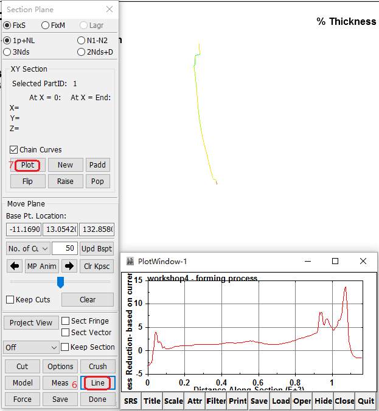The image size is (379, 411).
Task: Click Attr in the PlotWindow toolbar
Action: (x=195, y=401)
